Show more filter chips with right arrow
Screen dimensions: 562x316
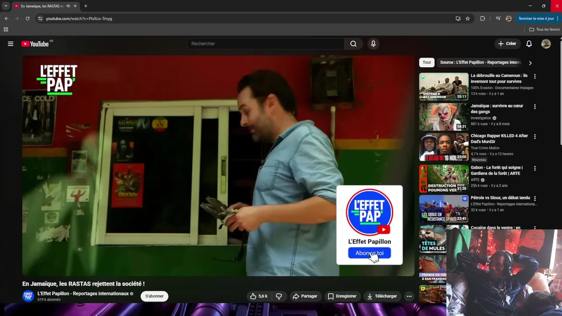[530, 63]
